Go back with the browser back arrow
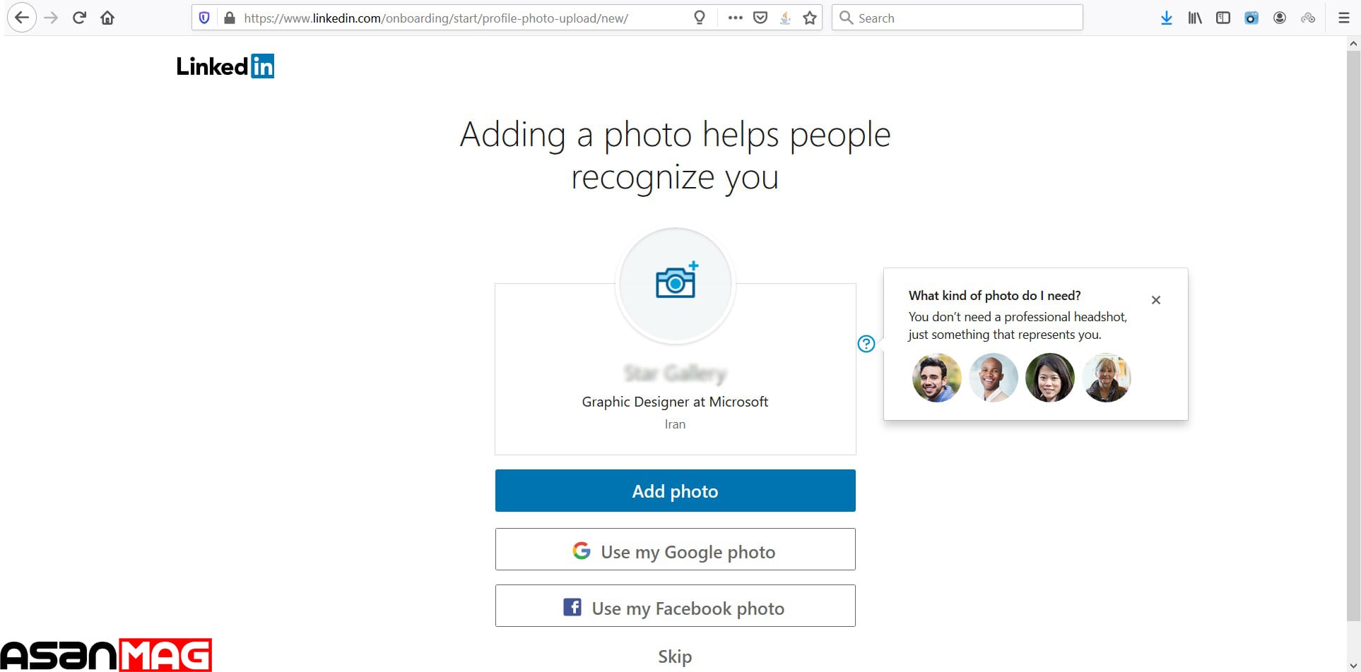 click(x=22, y=18)
